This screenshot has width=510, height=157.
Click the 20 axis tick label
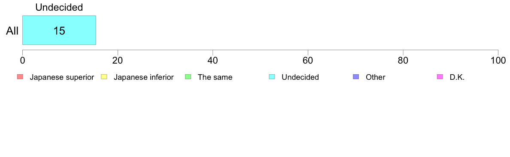(118, 61)
